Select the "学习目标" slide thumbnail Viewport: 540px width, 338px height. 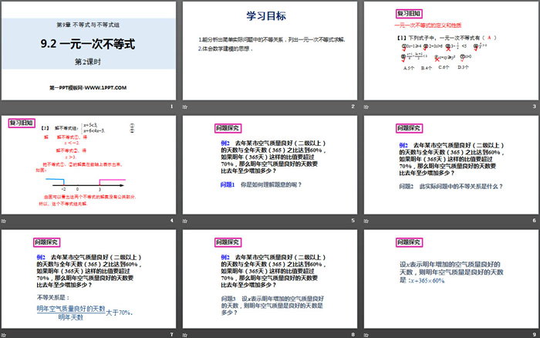(x=270, y=50)
